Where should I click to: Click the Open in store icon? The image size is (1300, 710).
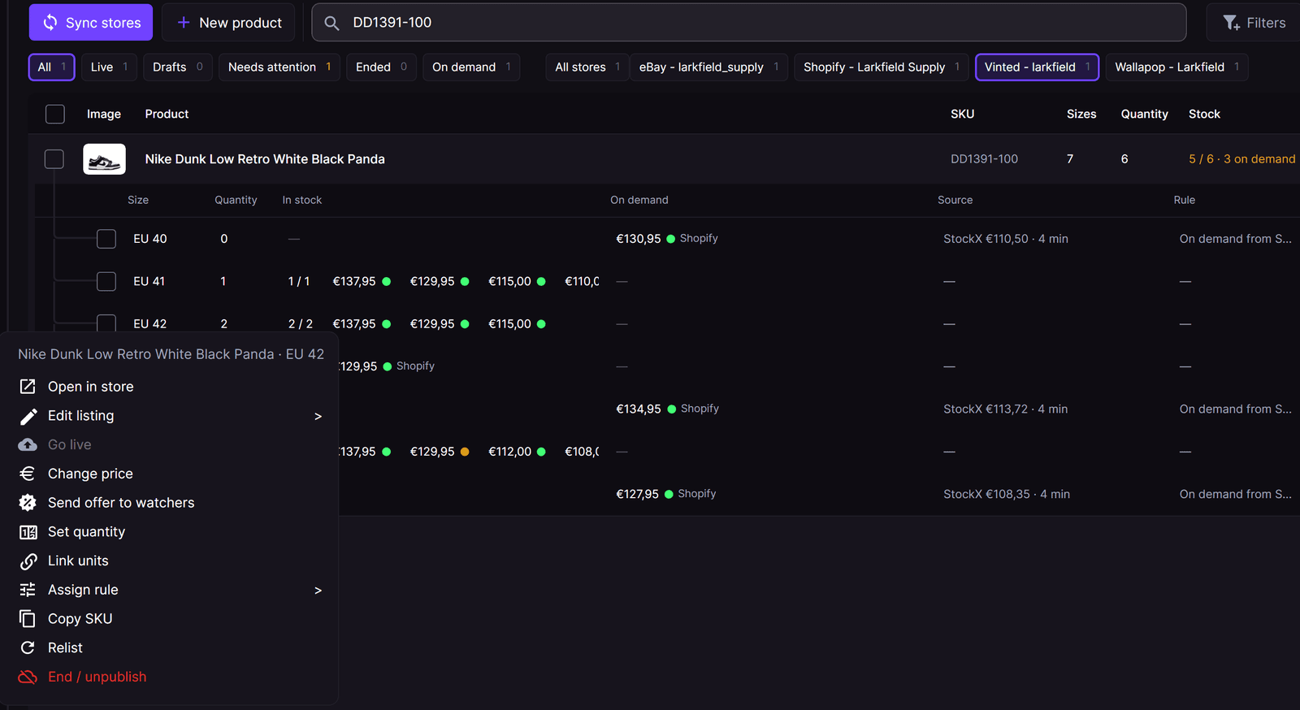[x=28, y=387]
